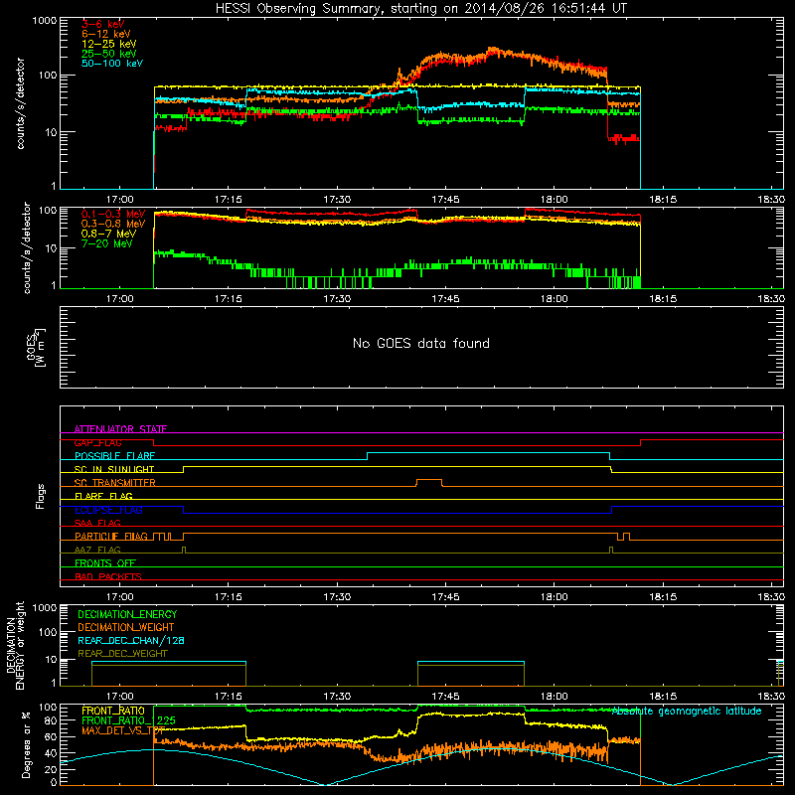Select the 50-100 keV legend label
795x795 pixels.
click(112, 64)
